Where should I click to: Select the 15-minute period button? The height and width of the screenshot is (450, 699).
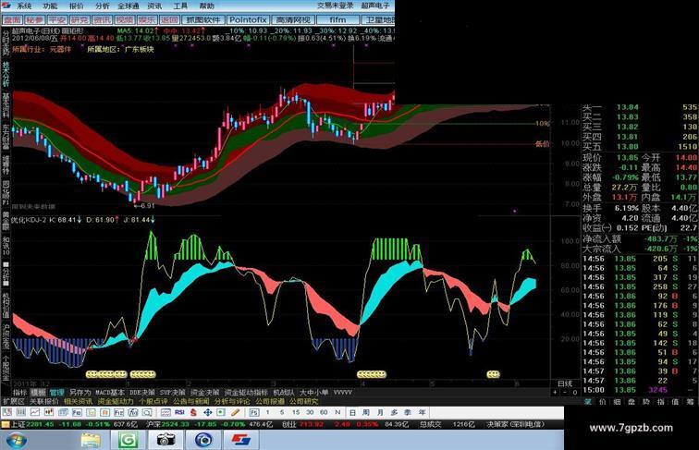[296, 412]
